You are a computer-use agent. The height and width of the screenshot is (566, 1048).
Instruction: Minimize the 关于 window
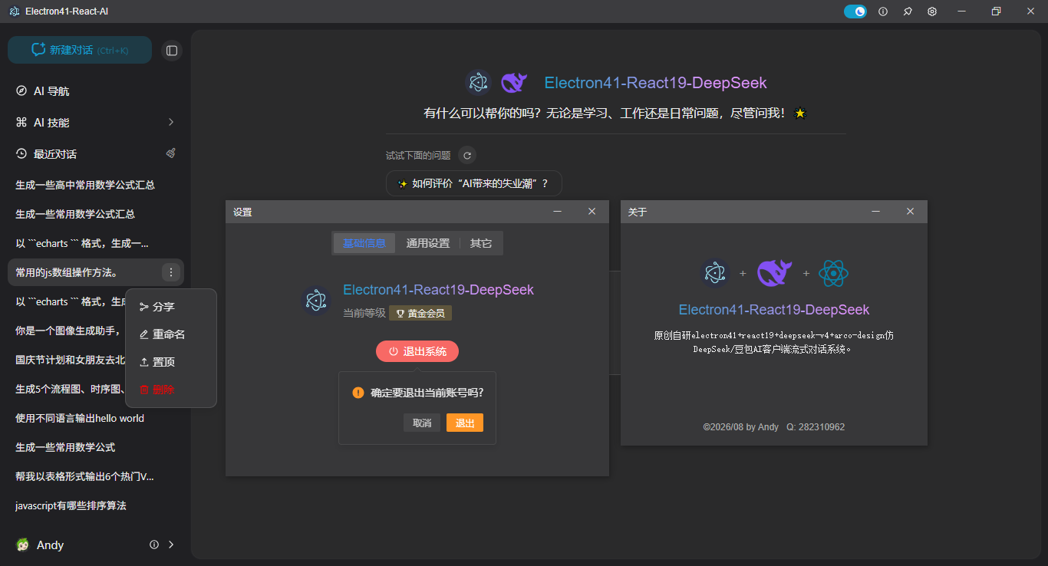click(x=876, y=212)
